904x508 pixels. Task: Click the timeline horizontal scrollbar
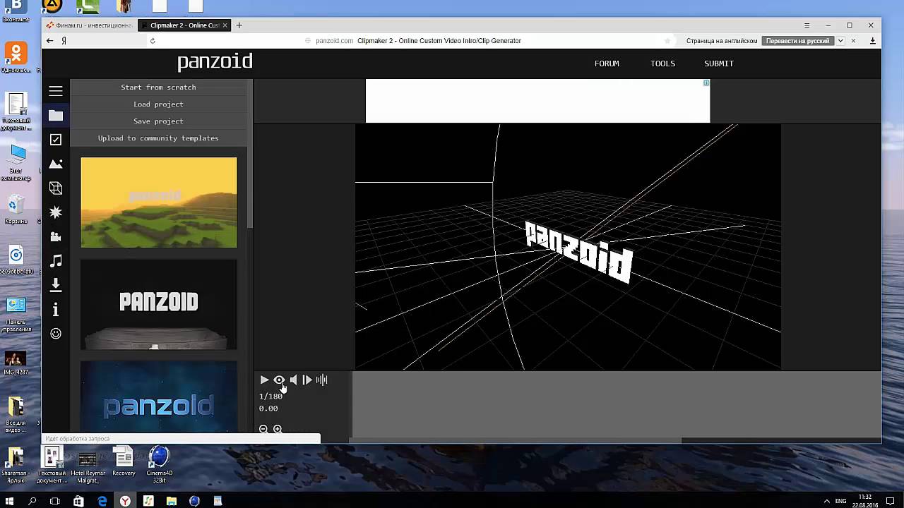[516, 440]
